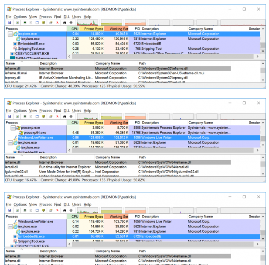Select igdumdim32.dll row in middle window

[118, 172]
